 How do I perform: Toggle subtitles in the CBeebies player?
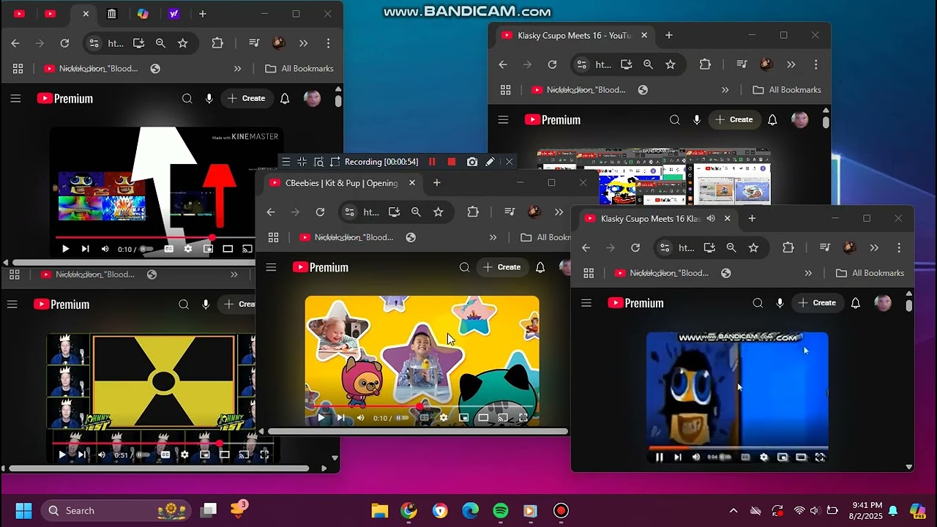coord(424,418)
